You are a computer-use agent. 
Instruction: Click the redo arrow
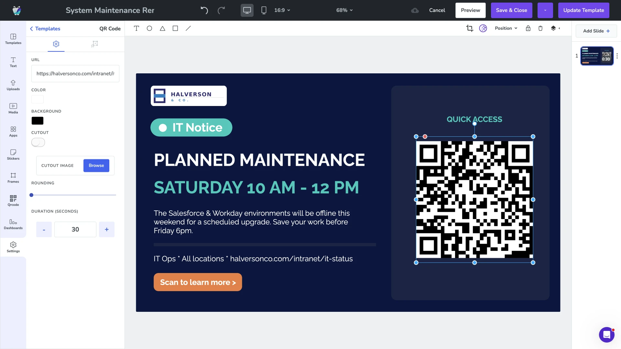(221, 10)
